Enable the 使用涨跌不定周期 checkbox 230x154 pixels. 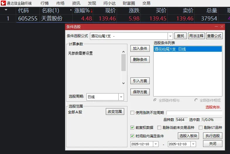(x=132, y=113)
